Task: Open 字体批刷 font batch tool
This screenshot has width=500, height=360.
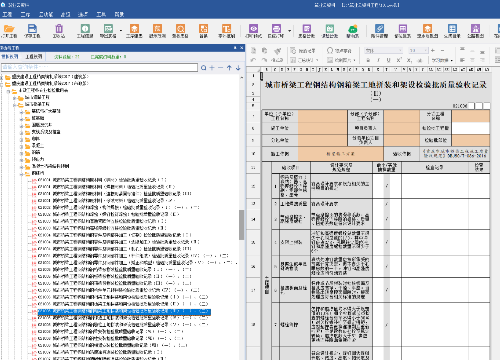Action: click(x=227, y=31)
